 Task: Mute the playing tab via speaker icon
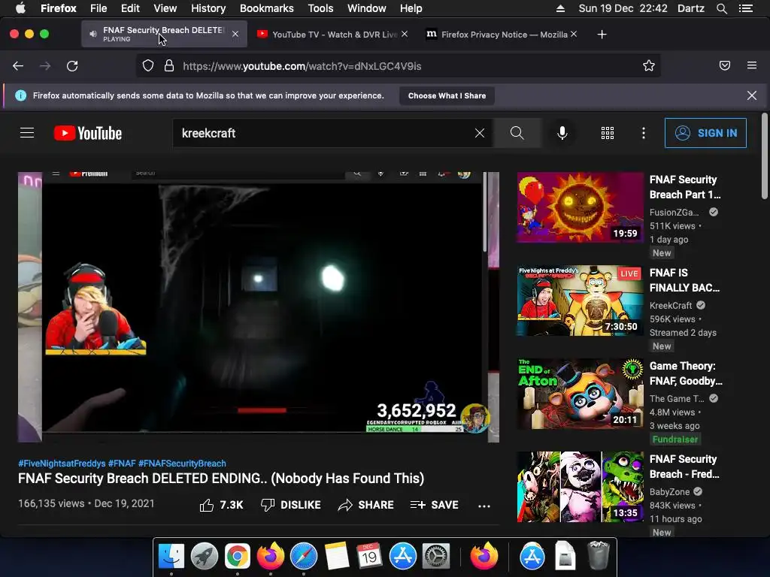click(92, 34)
